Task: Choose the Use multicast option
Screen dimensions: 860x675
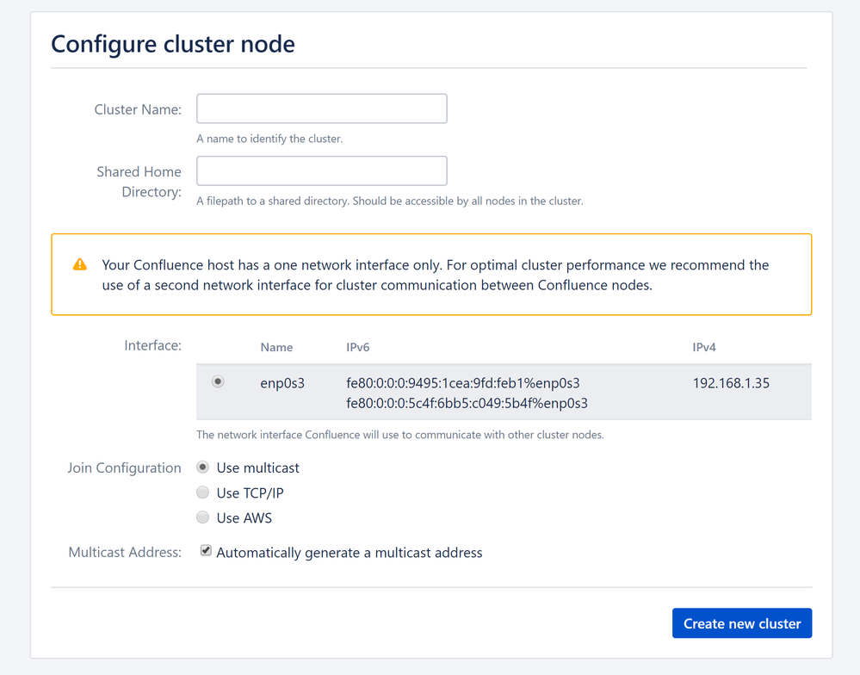Action: [x=203, y=468]
